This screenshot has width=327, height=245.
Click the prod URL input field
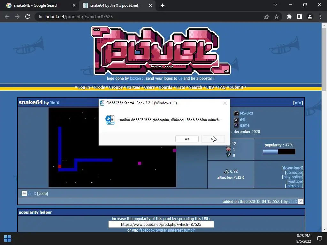(161, 224)
